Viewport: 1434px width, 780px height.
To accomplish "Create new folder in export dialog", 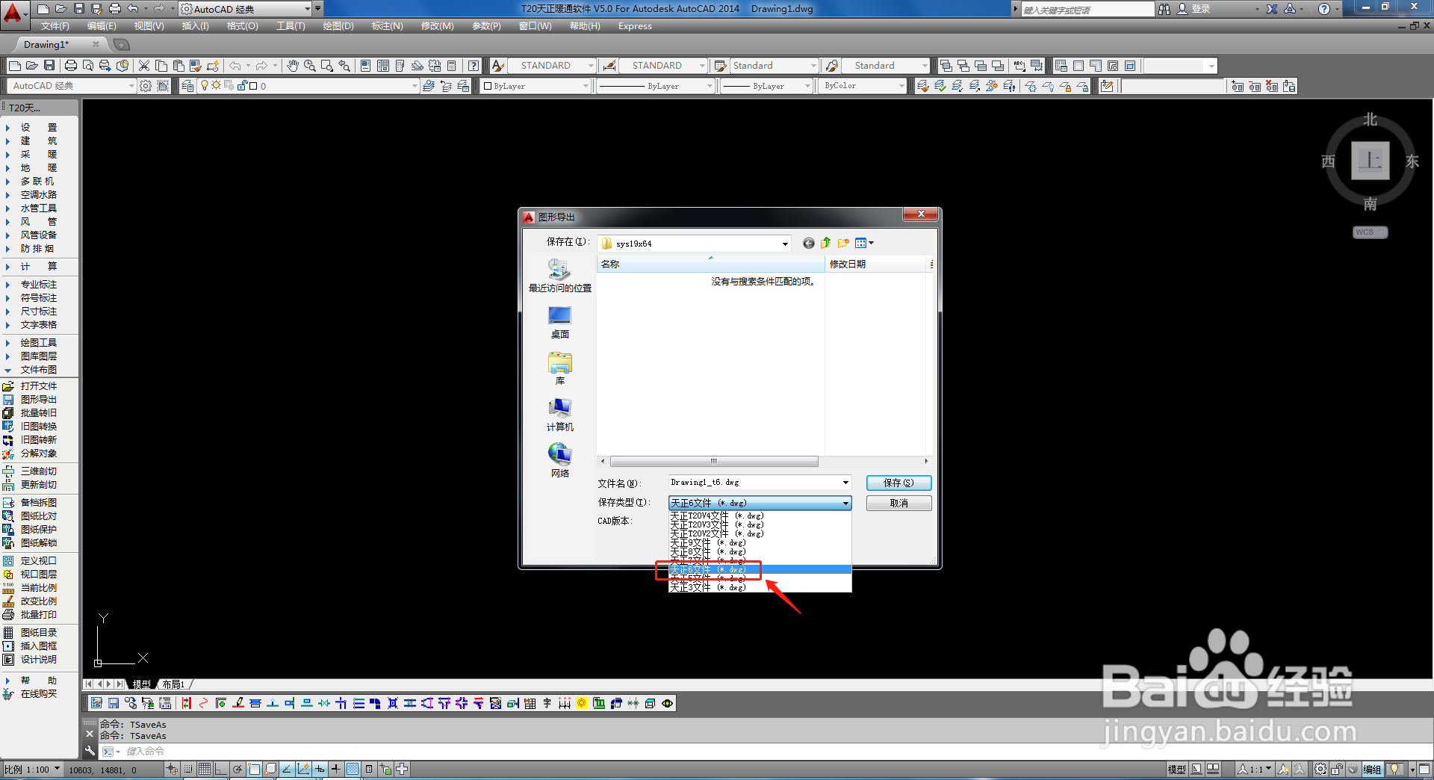I will 843,243.
